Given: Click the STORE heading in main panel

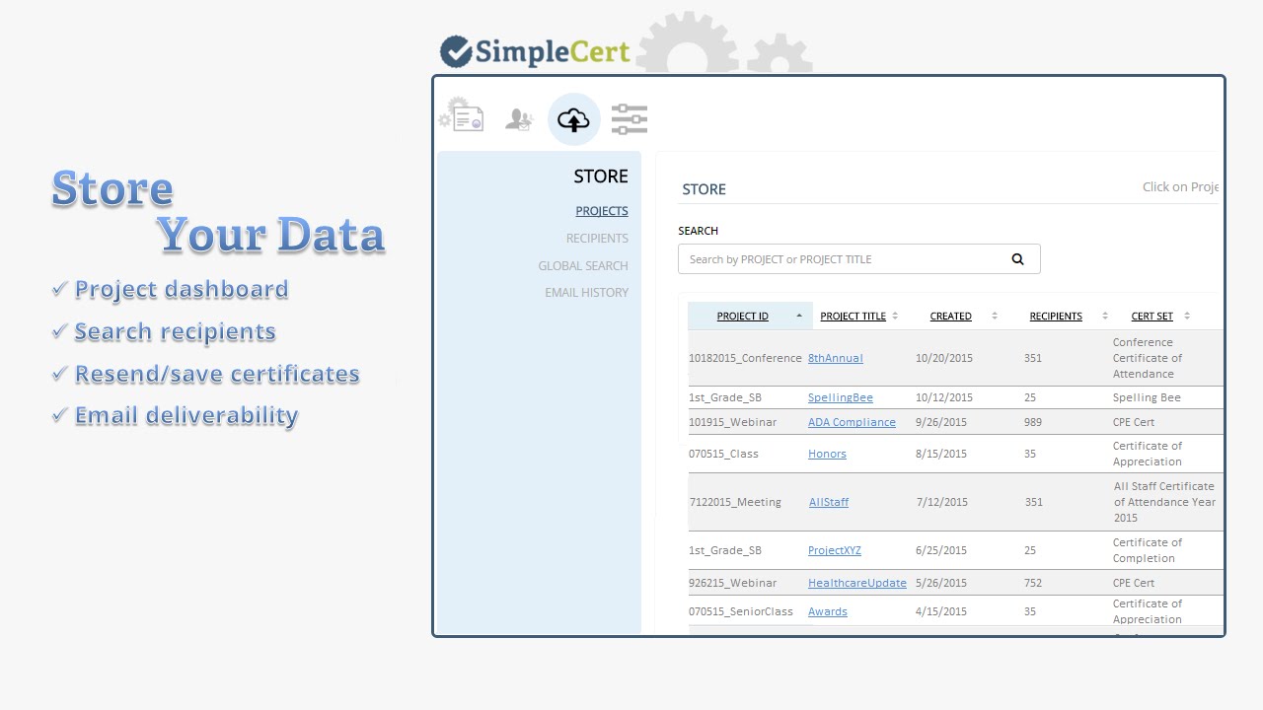Looking at the screenshot, I should click(x=704, y=189).
